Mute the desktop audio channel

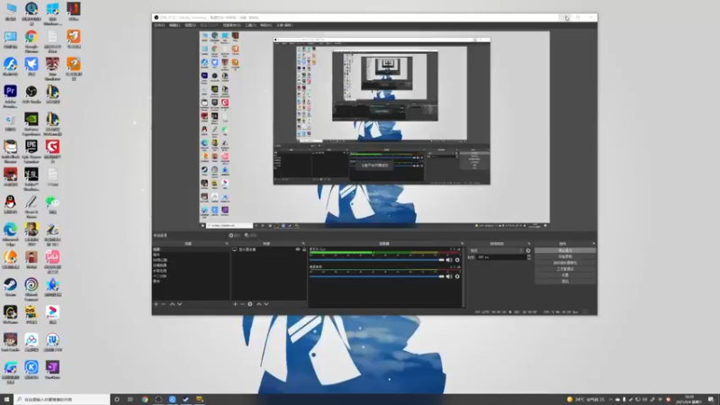449,260
